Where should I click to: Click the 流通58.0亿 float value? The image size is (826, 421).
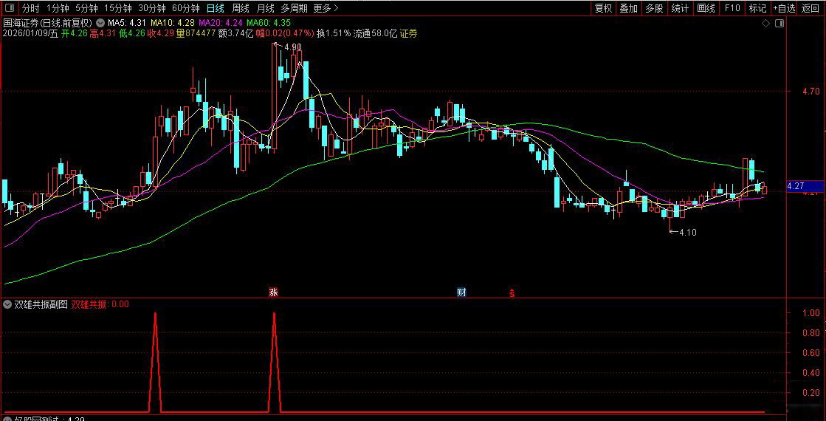pos(375,33)
